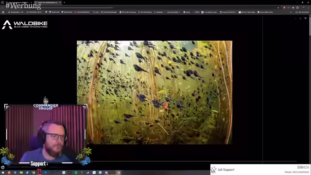Open the apps grid icon in bookmarks bar
The width and height of the screenshot is (311, 175).
pyautogui.click(x=3, y=12)
